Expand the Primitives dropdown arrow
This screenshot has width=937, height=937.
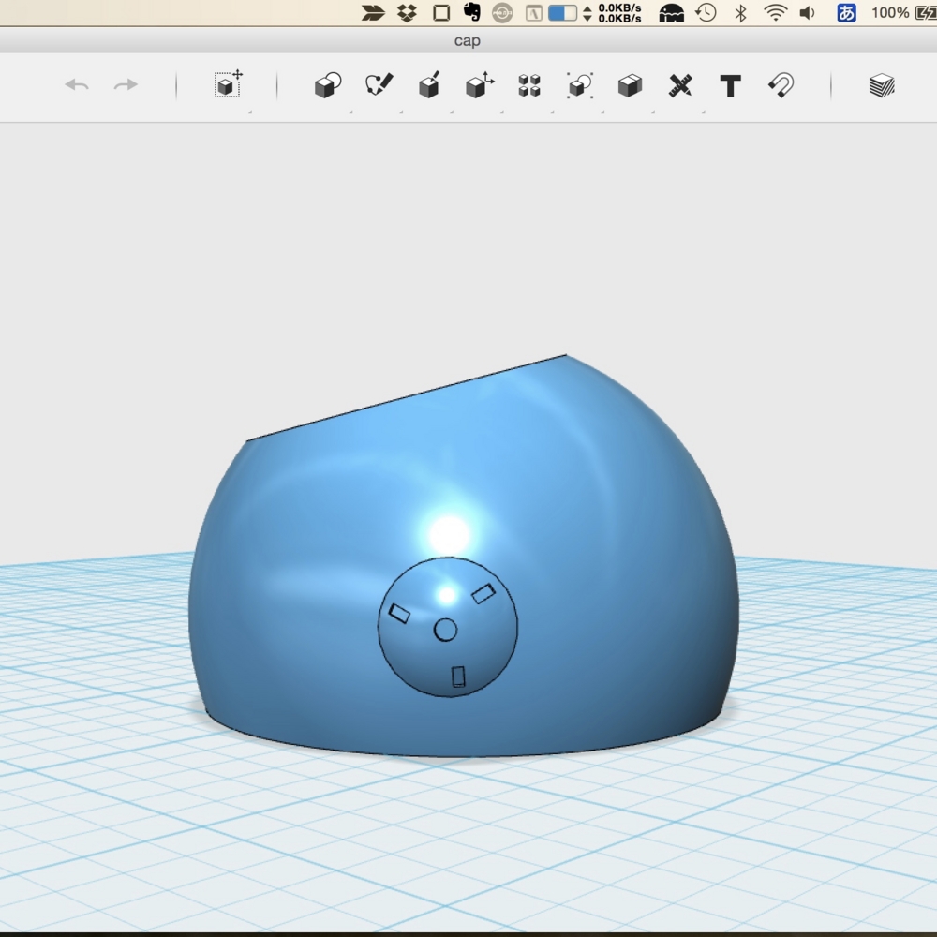click(x=350, y=112)
